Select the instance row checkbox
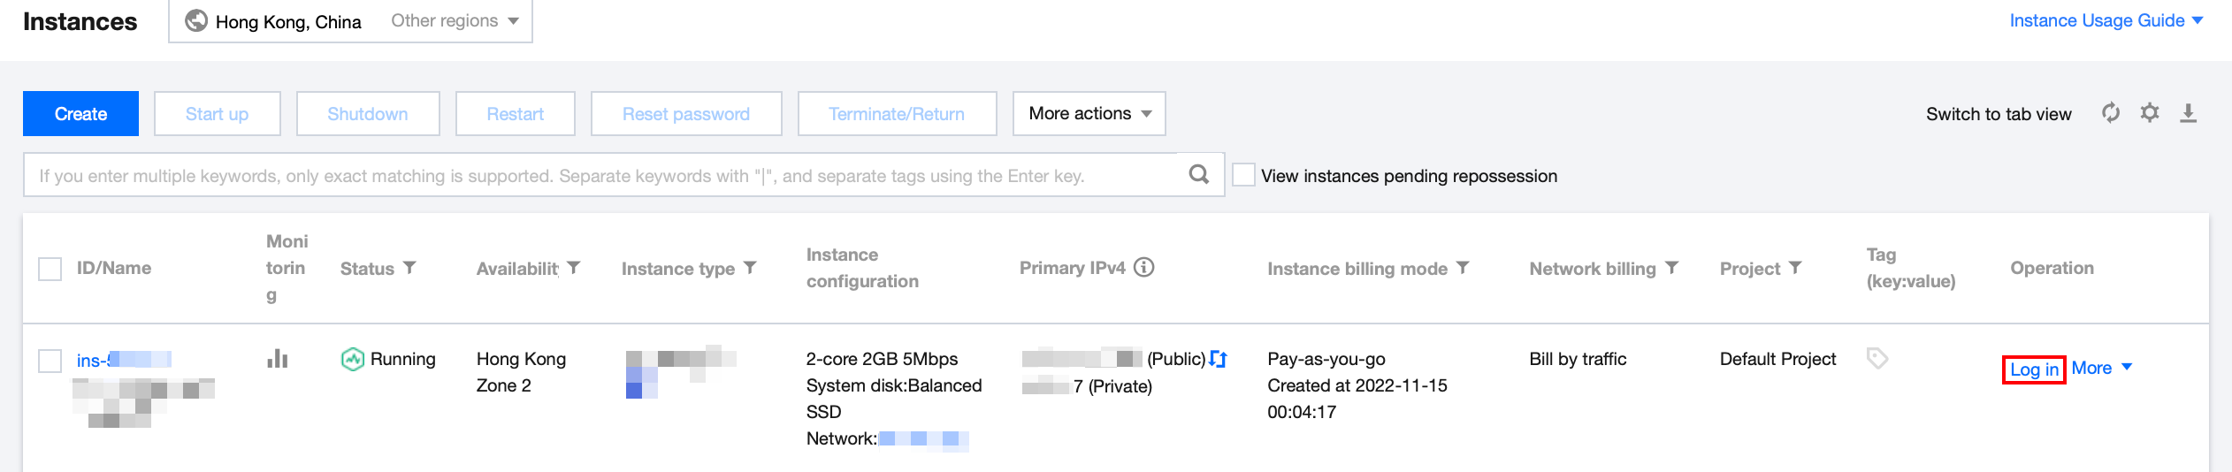This screenshot has height=472, width=2232. pyautogui.click(x=50, y=361)
